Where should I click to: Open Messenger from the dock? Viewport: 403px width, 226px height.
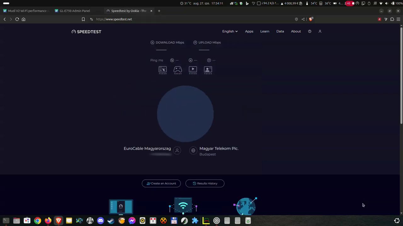[132, 221]
